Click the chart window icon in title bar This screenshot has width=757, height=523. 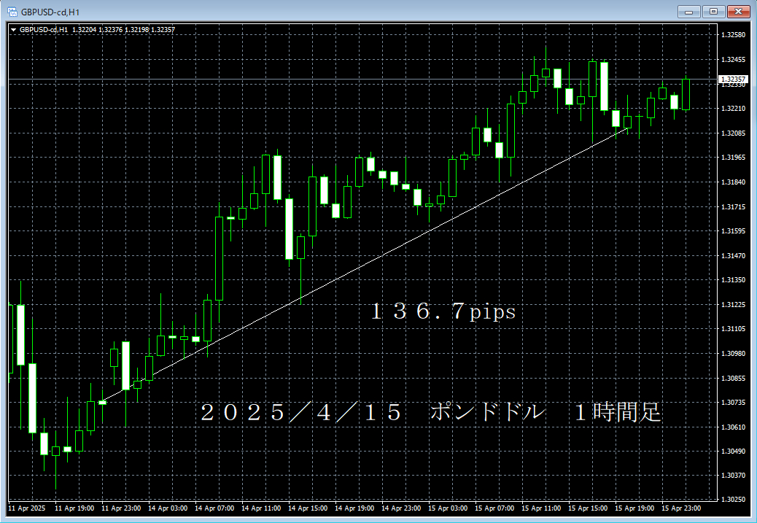pos(12,12)
